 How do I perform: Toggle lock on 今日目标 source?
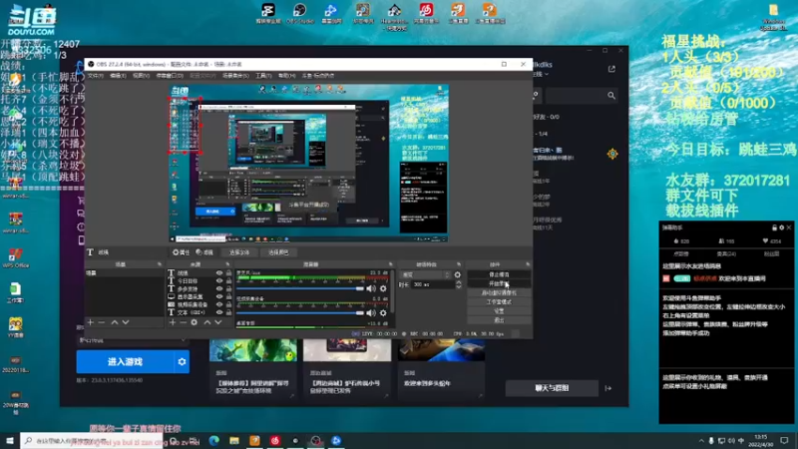pos(228,281)
